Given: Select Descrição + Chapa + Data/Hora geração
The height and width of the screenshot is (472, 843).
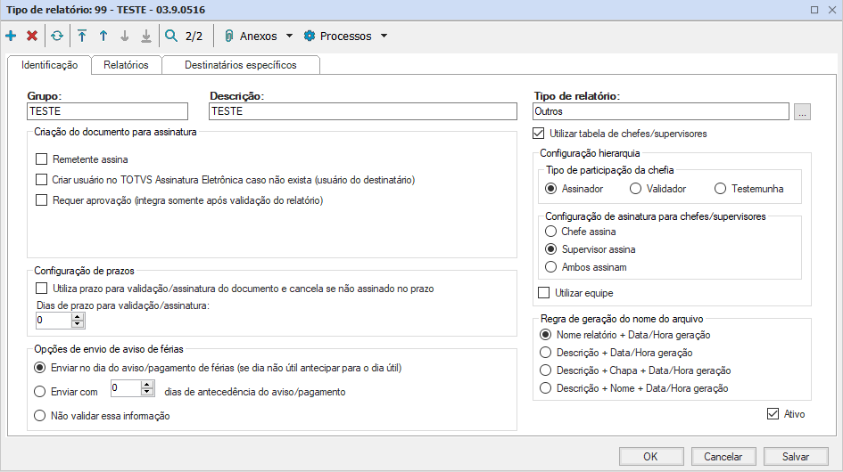Looking at the screenshot, I should [546, 370].
